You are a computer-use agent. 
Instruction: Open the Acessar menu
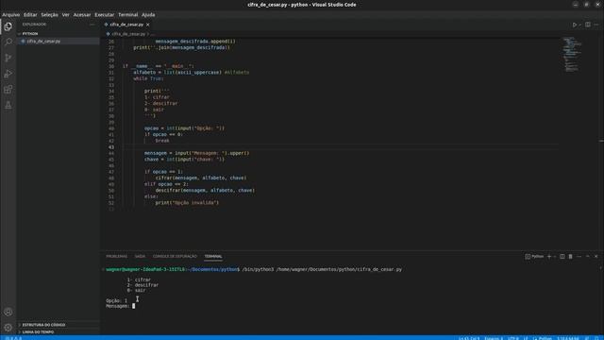click(x=82, y=15)
